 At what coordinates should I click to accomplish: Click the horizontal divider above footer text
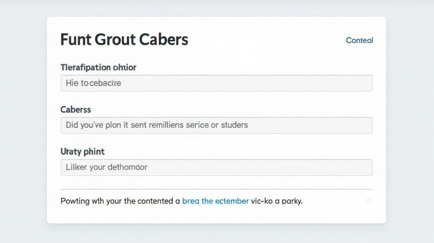216,189
